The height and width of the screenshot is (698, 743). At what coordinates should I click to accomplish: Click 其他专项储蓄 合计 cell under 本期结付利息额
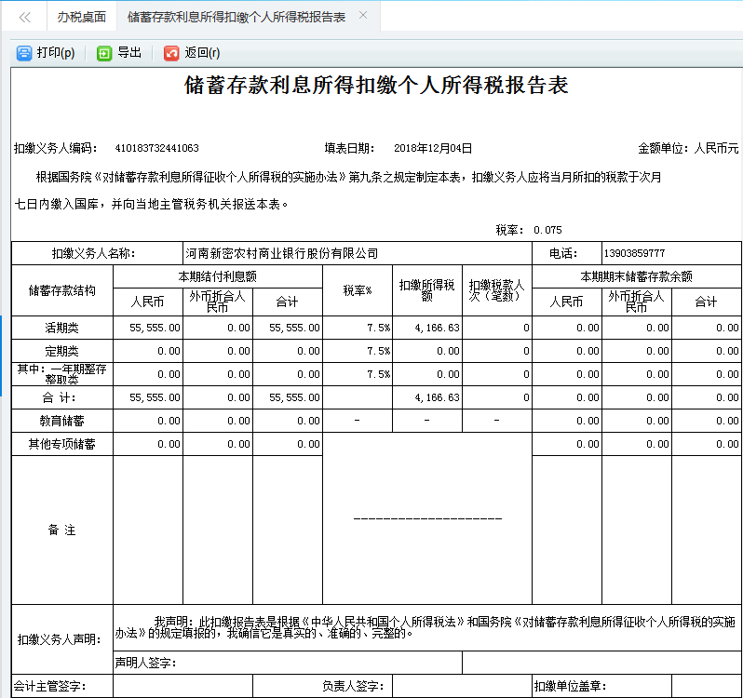pyautogui.click(x=287, y=444)
